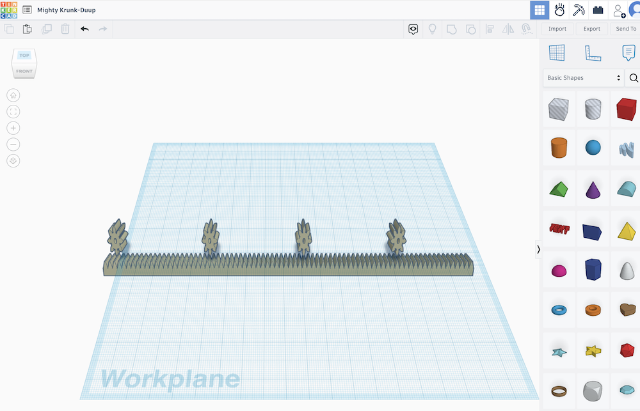Add the red solid Box shape
Image resolution: width=640 pixels, height=411 pixels.
[x=626, y=109]
